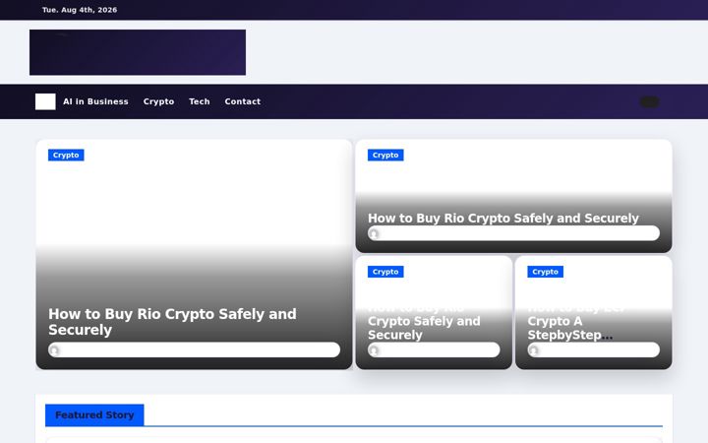Click author avatar on the StepbyStep card

(x=534, y=350)
